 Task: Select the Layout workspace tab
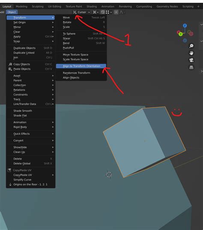click(x=7, y=6)
